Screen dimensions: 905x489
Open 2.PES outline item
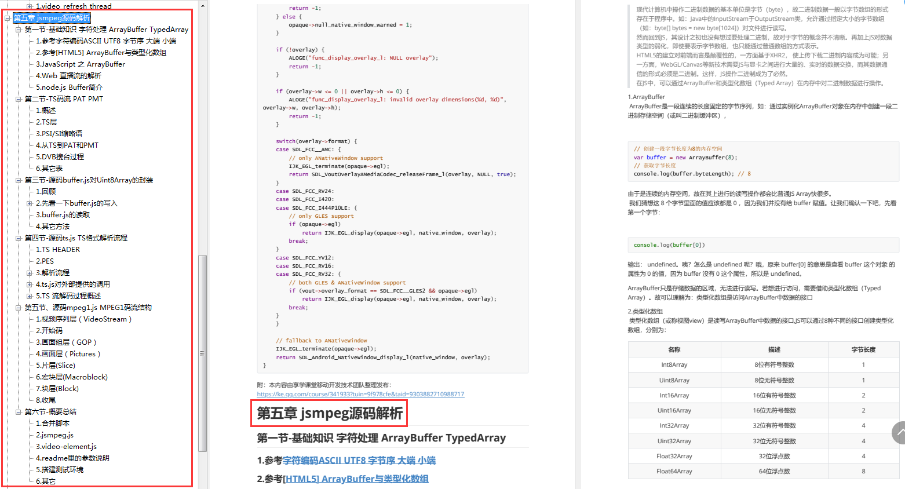(45, 261)
